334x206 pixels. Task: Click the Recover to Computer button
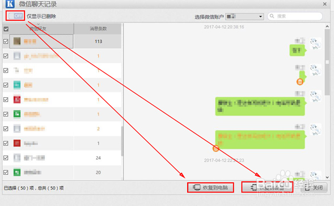(x=211, y=187)
